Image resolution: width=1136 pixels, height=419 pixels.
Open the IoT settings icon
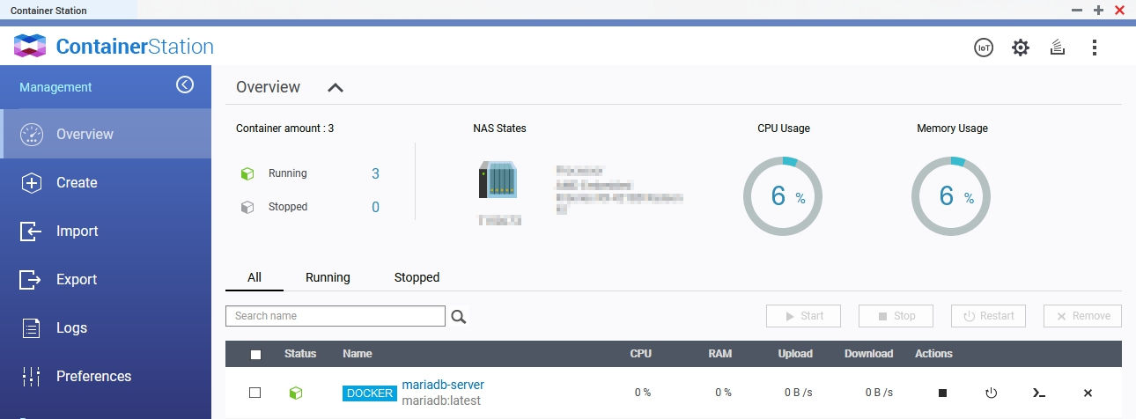(x=984, y=48)
